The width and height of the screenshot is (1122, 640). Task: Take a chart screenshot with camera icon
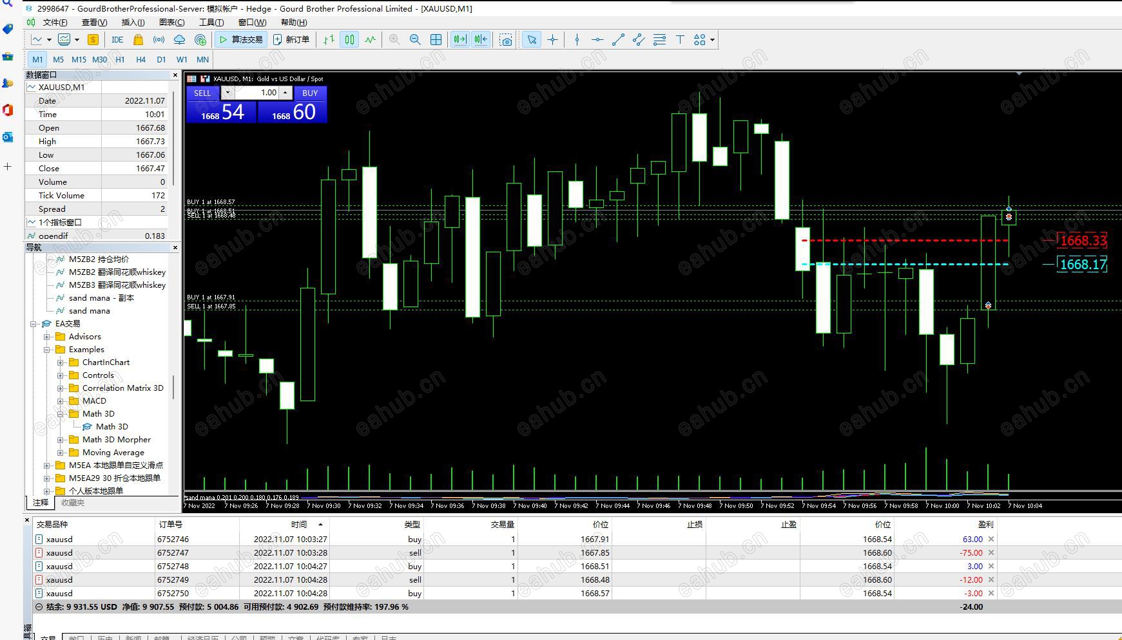point(507,40)
